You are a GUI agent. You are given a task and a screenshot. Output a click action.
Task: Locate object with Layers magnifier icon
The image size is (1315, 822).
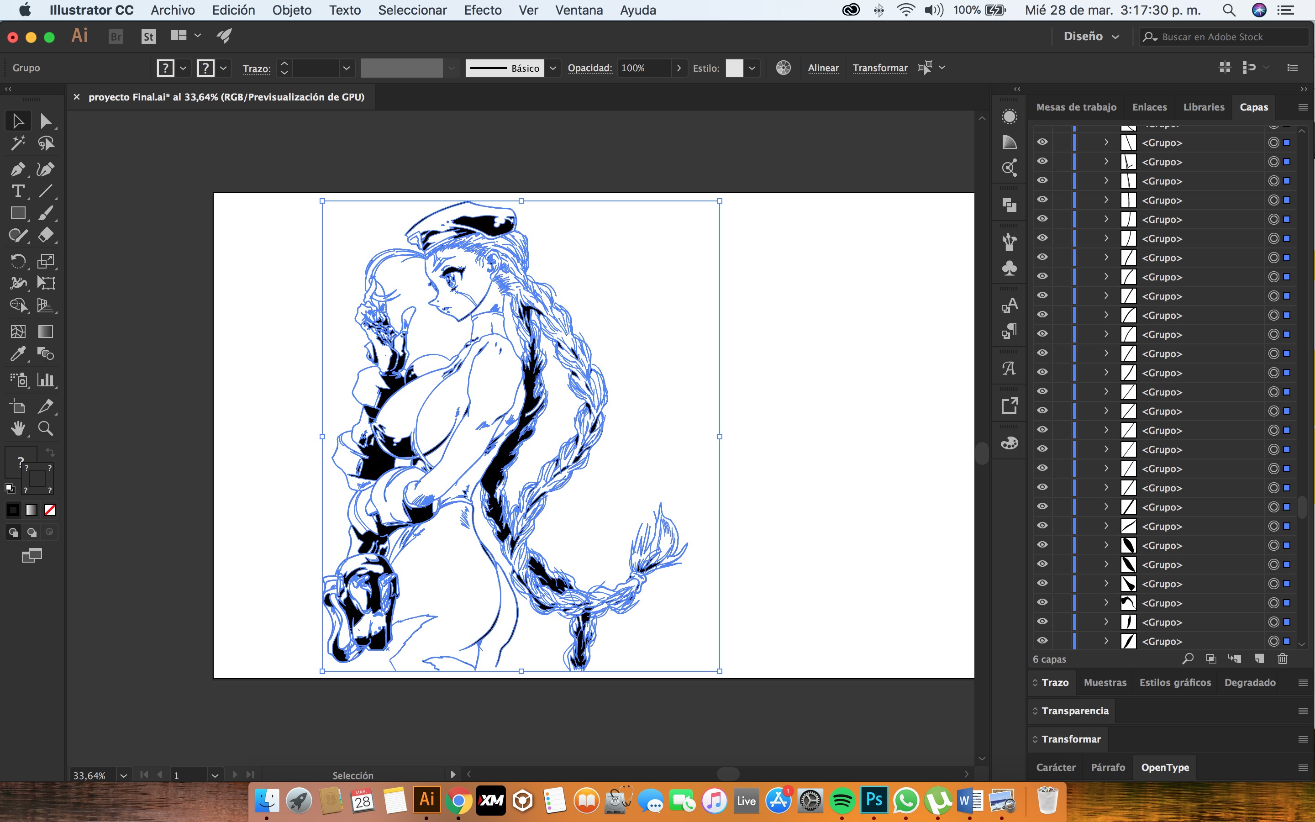[1187, 659]
